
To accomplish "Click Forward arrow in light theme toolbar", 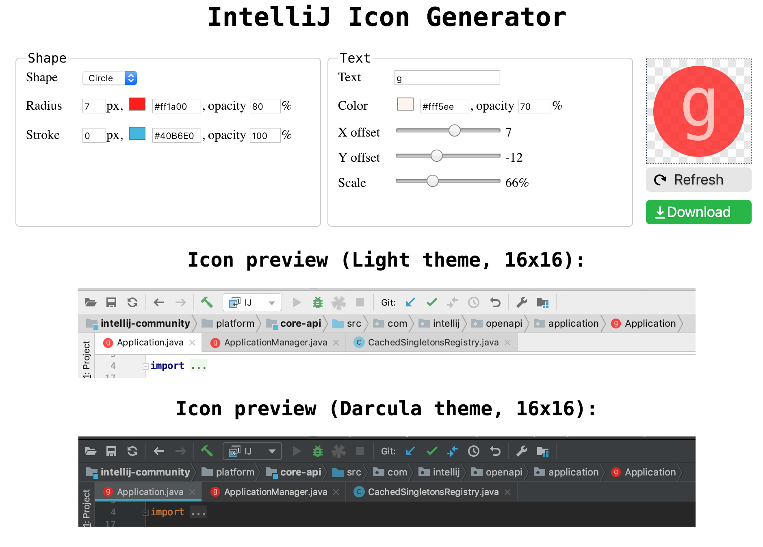I will click(x=180, y=302).
